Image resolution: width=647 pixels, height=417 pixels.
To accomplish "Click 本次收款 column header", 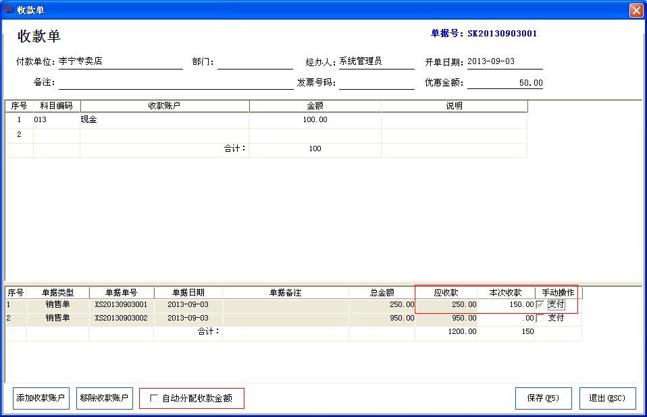I will 506,293.
